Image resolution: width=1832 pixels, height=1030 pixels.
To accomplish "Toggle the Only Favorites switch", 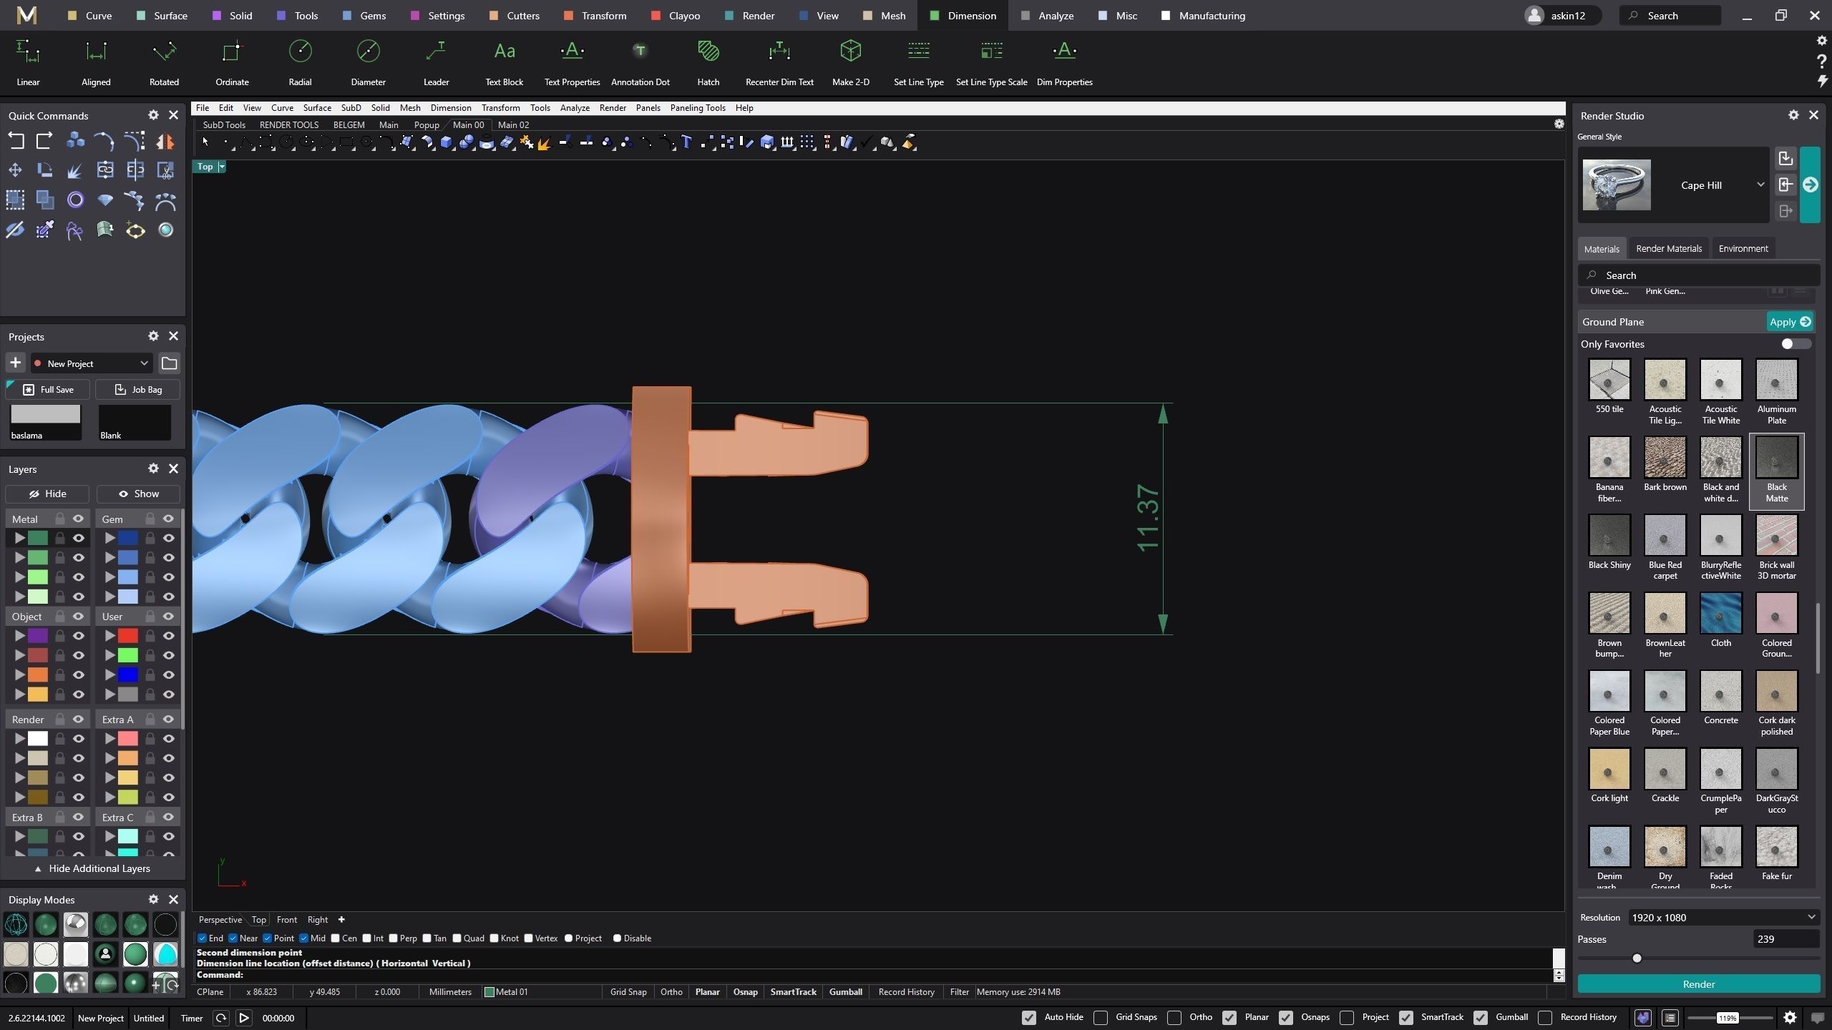I will pos(1795,344).
